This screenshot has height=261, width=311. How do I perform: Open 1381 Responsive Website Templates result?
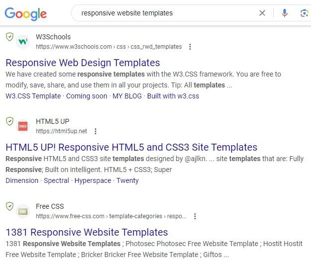point(87,232)
